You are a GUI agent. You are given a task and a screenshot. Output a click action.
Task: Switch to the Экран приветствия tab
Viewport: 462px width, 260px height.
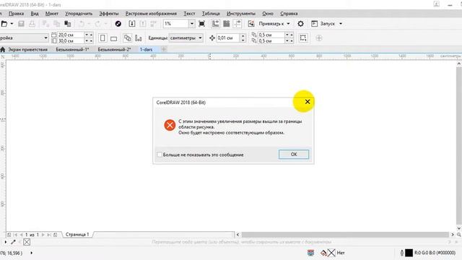(x=27, y=50)
